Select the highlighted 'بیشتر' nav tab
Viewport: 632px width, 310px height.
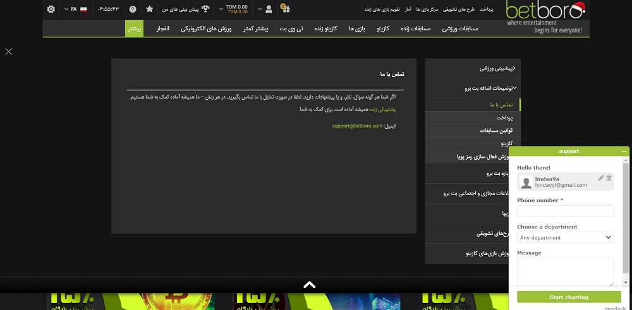click(134, 28)
